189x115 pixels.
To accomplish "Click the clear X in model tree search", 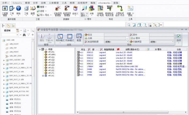I will tap(17, 35).
